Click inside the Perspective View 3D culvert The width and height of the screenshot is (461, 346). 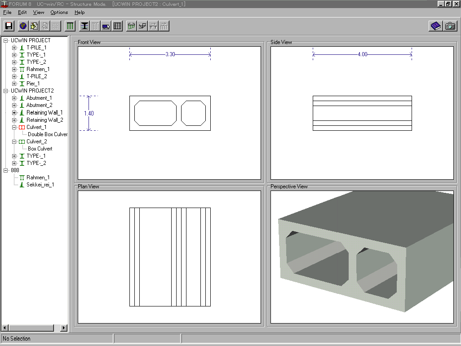coord(359,256)
